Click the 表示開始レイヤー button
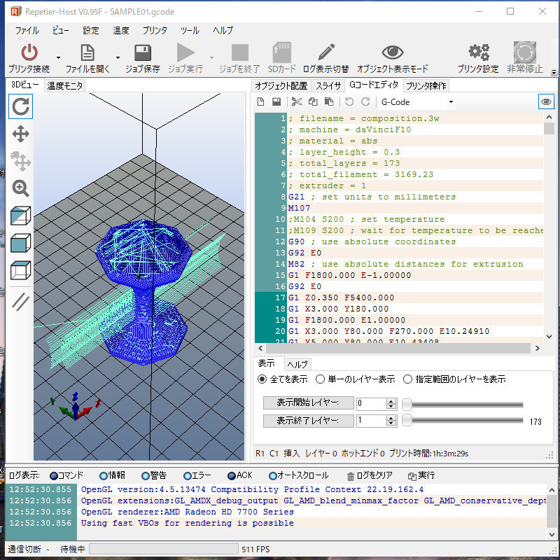560x560 pixels. [x=308, y=403]
